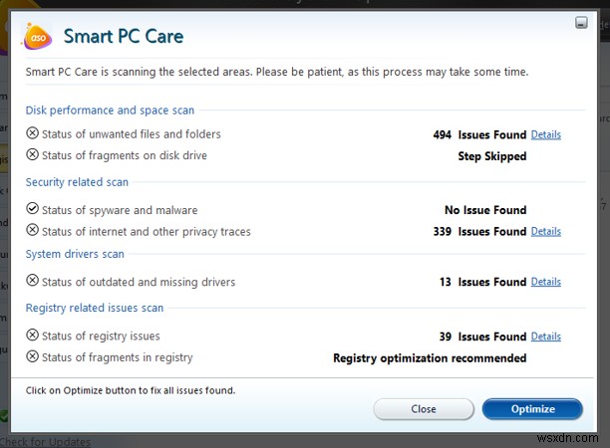
Task: Click the internet privacy traces status icon
Action: [x=32, y=231]
